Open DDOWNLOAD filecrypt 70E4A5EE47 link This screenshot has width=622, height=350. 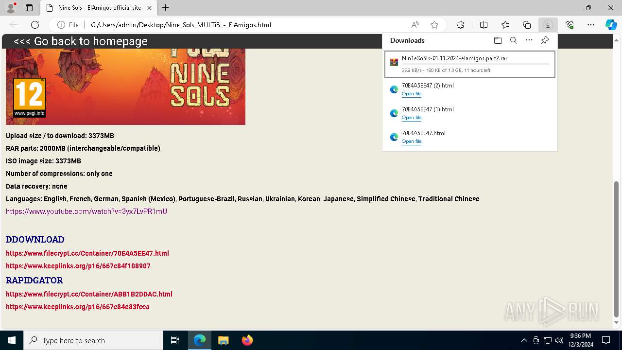[x=87, y=253]
